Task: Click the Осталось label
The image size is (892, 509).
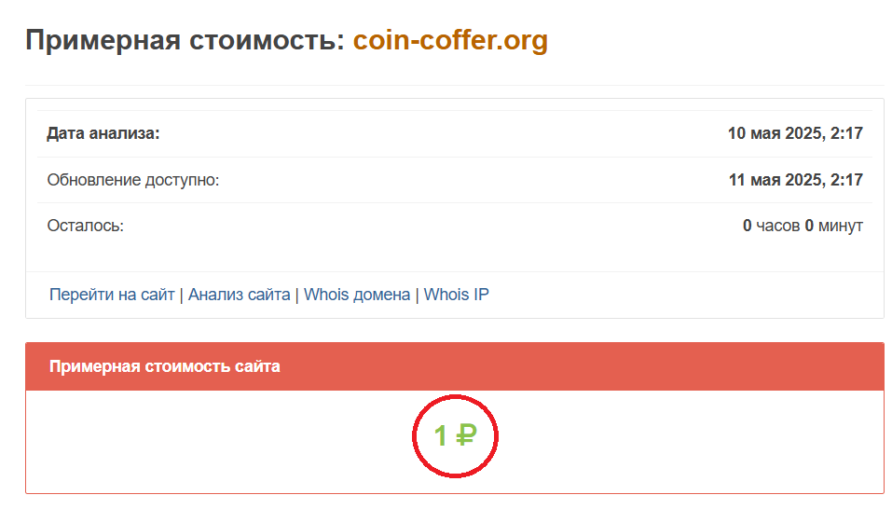Action: (85, 226)
